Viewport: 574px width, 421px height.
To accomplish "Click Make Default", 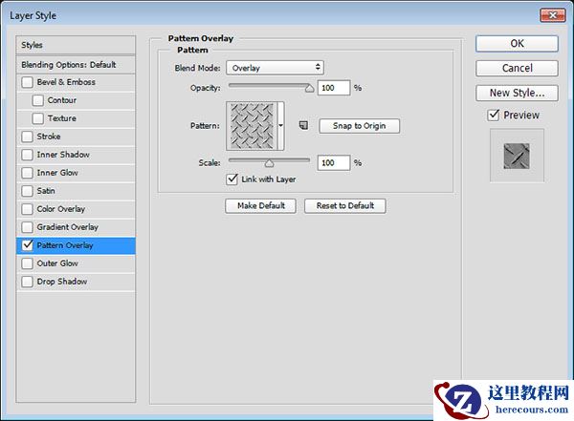I will [x=260, y=206].
